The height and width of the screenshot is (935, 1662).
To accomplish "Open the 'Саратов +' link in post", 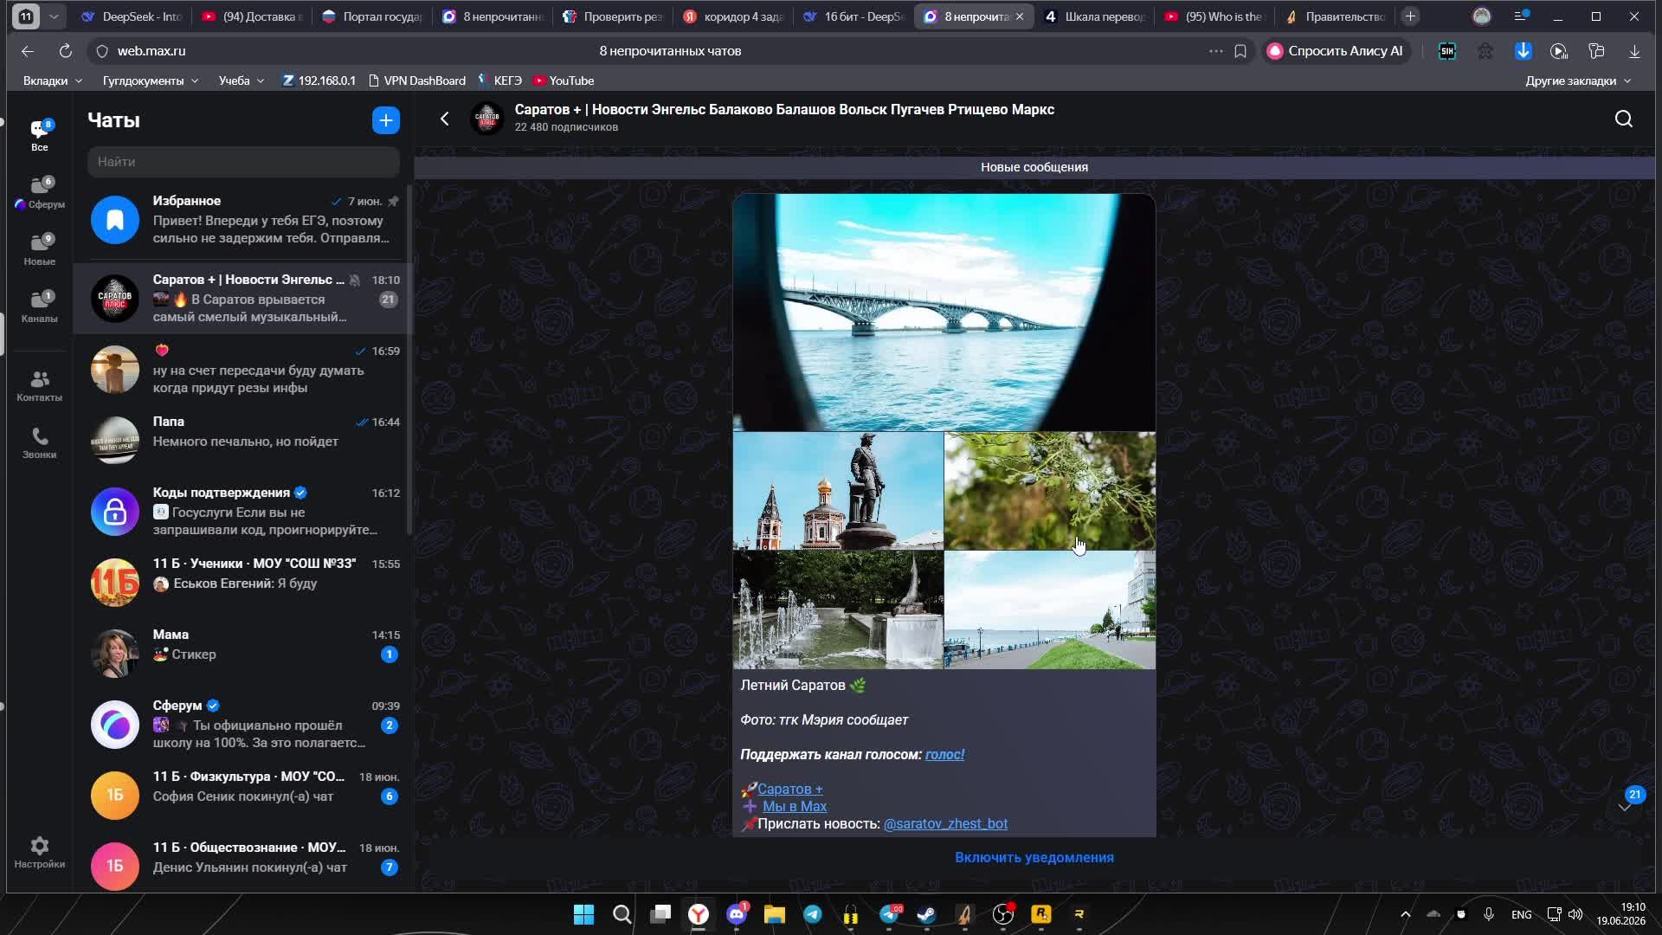I will [x=790, y=790].
